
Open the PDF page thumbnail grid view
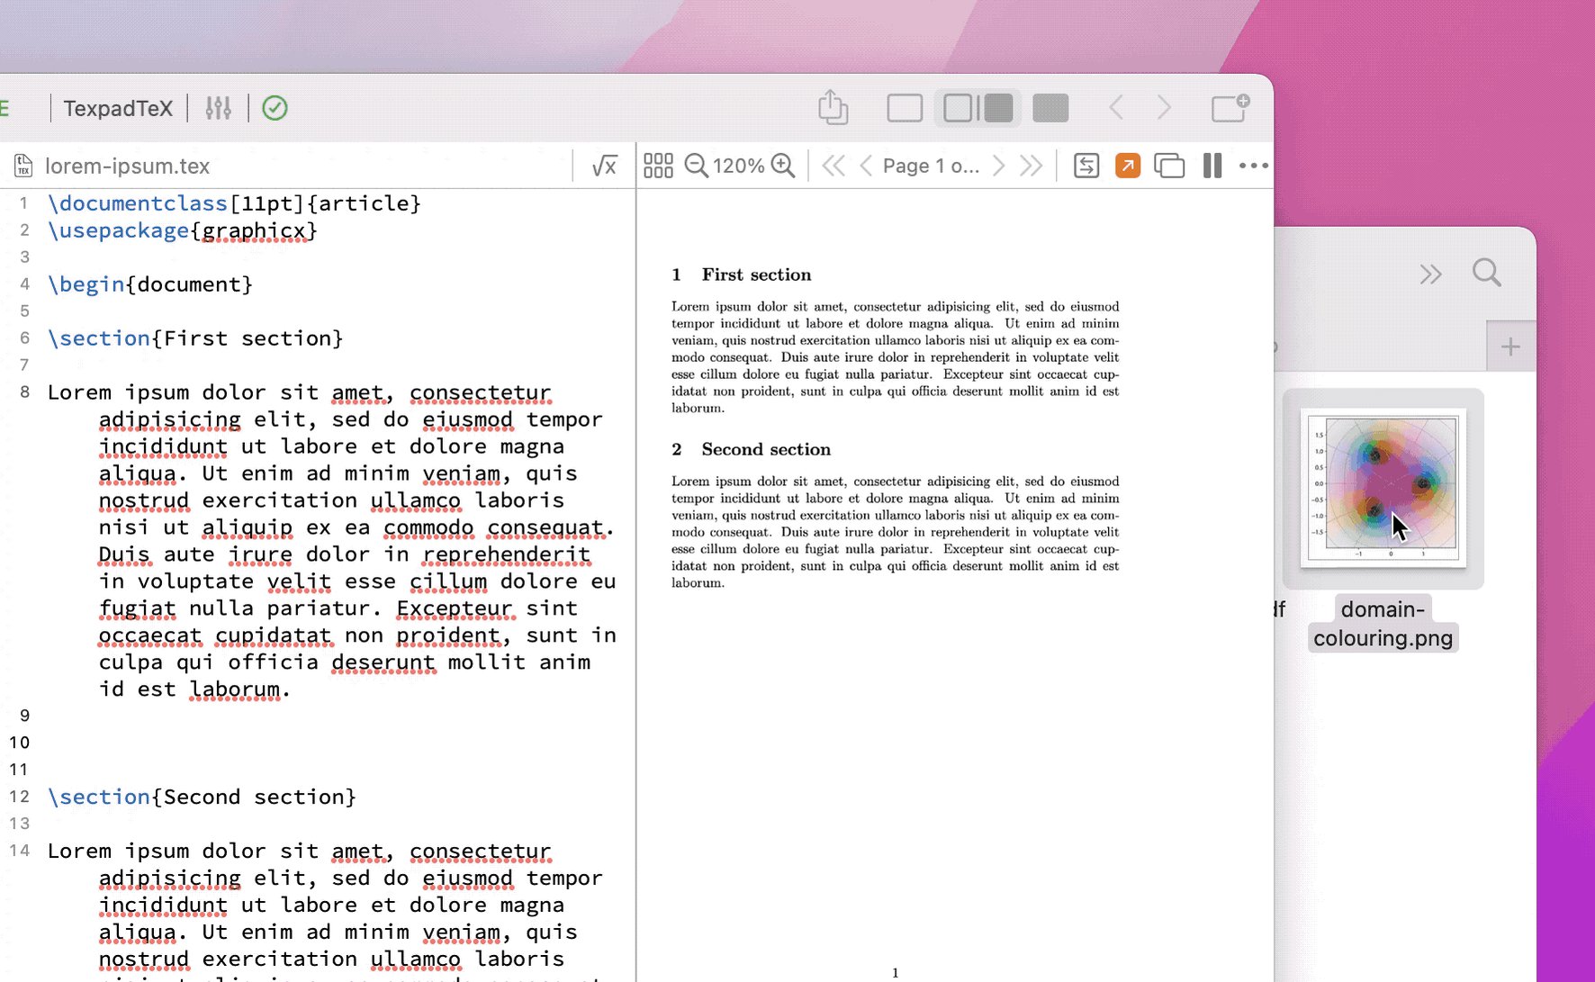(659, 166)
